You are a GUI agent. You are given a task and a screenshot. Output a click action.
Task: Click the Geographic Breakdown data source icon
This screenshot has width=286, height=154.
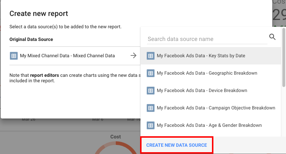[x=151, y=73]
